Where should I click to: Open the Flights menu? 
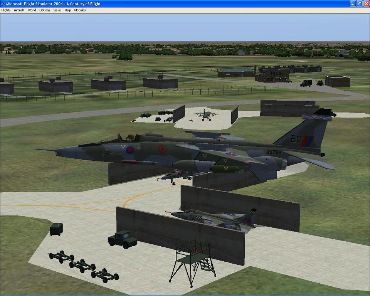coord(6,10)
